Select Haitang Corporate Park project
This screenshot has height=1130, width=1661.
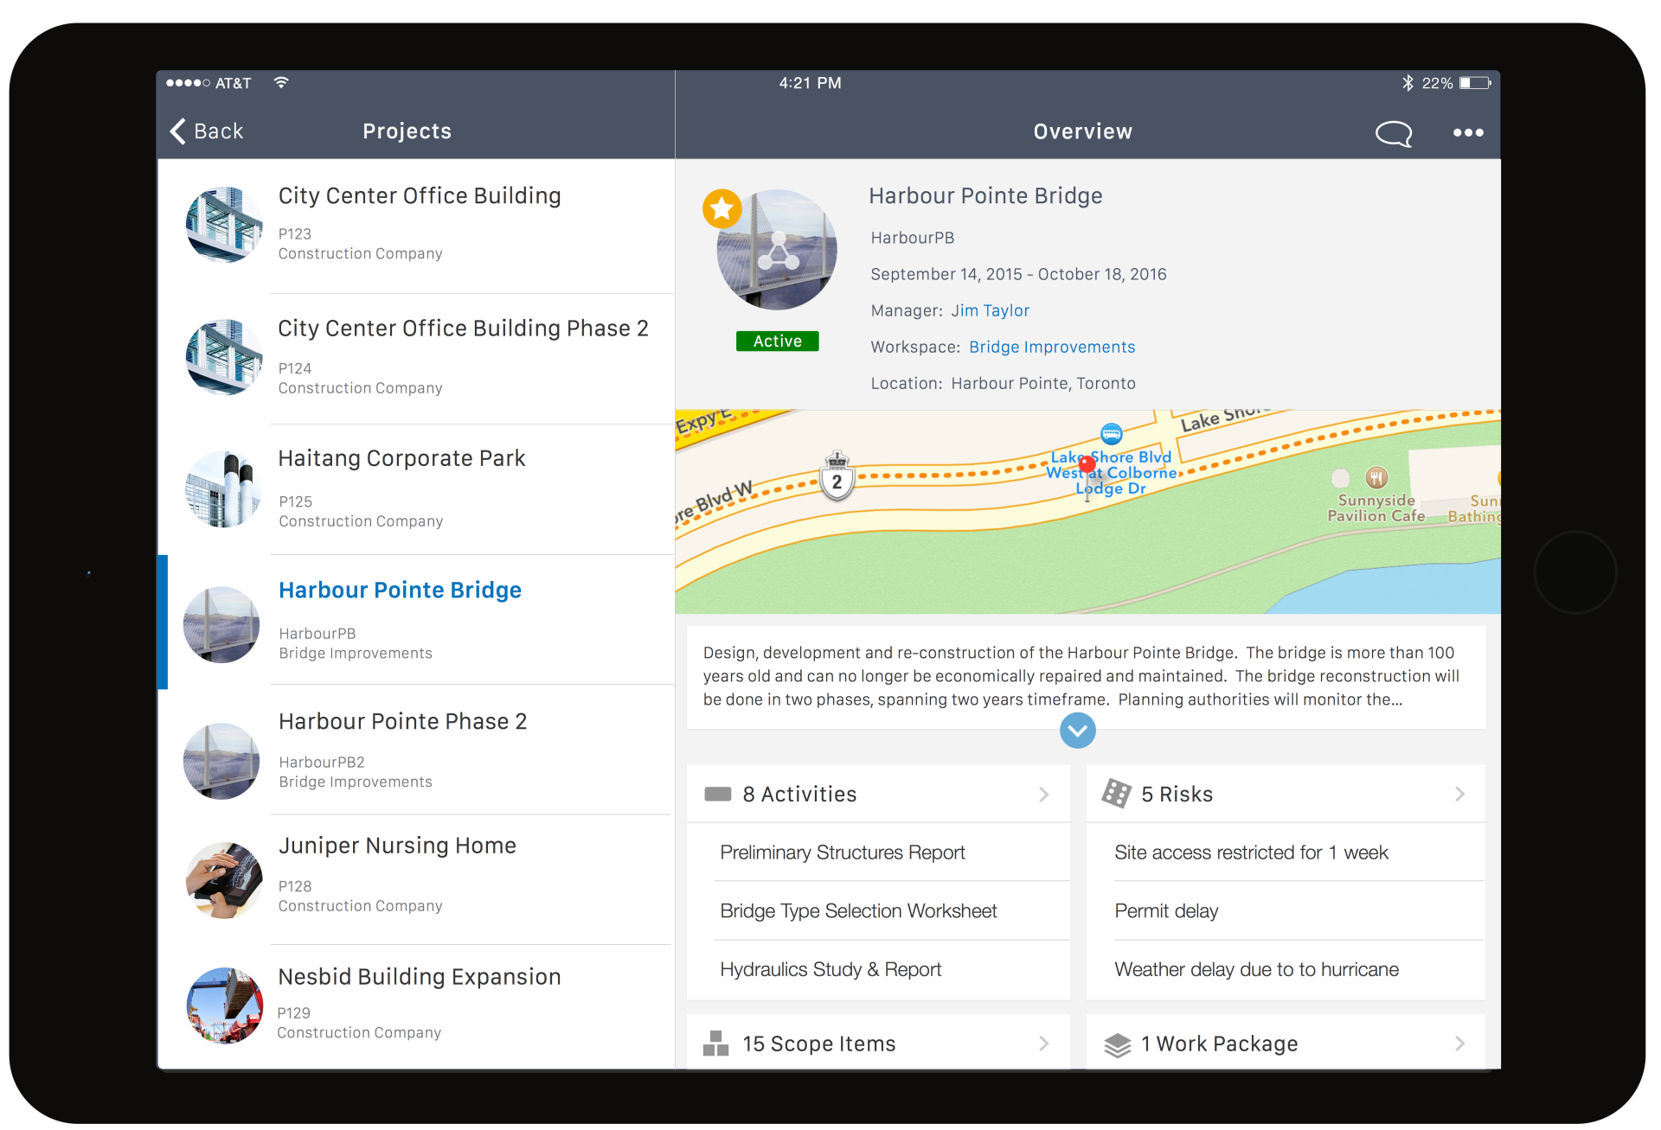[x=401, y=458]
